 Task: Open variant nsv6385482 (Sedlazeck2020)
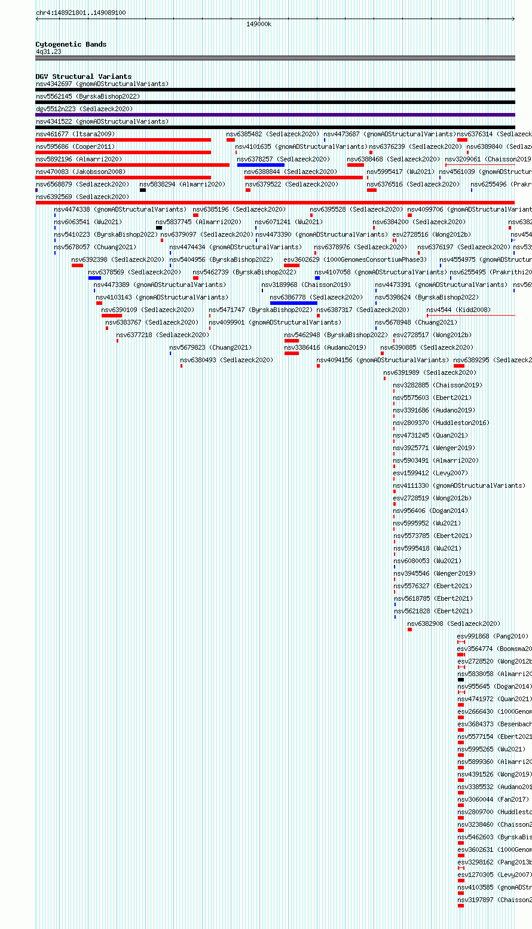tap(273, 134)
